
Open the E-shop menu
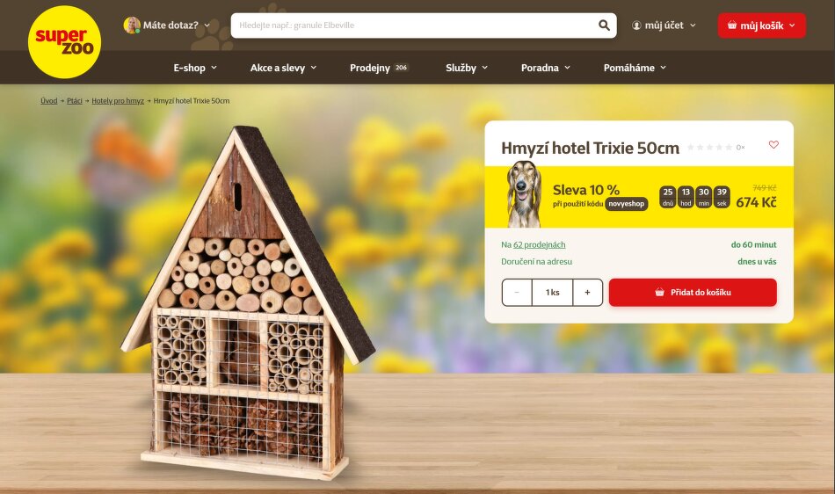[195, 68]
